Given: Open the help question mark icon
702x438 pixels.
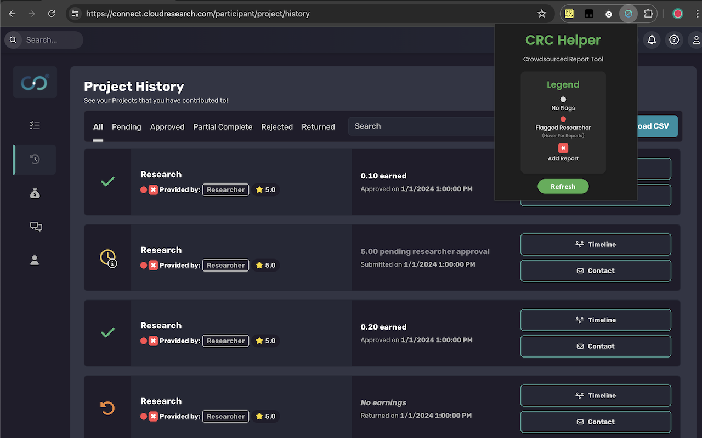Looking at the screenshot, I should coord(673,39).
